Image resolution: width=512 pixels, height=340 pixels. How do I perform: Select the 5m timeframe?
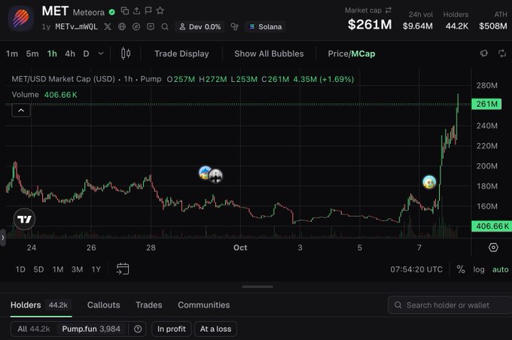[32, 53]
